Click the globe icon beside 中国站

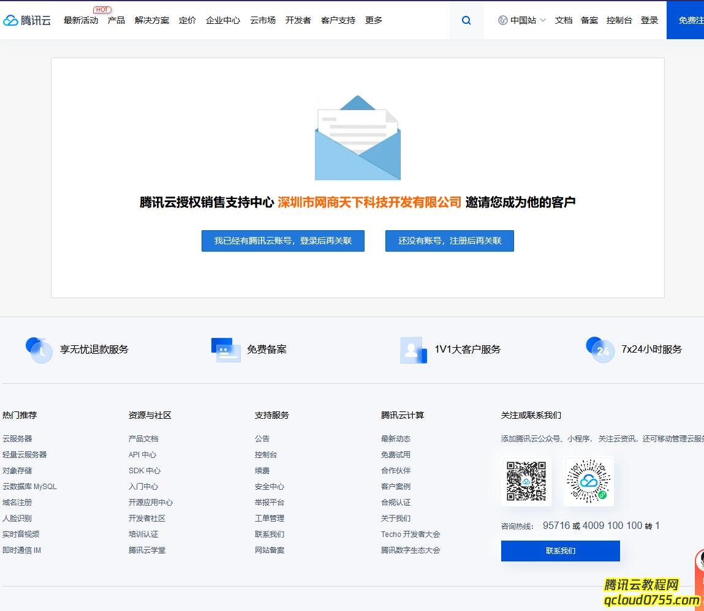503,20
